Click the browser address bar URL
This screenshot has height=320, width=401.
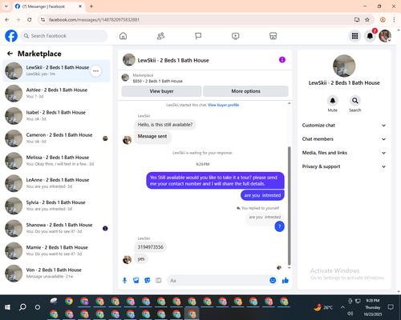coord(94,20)
